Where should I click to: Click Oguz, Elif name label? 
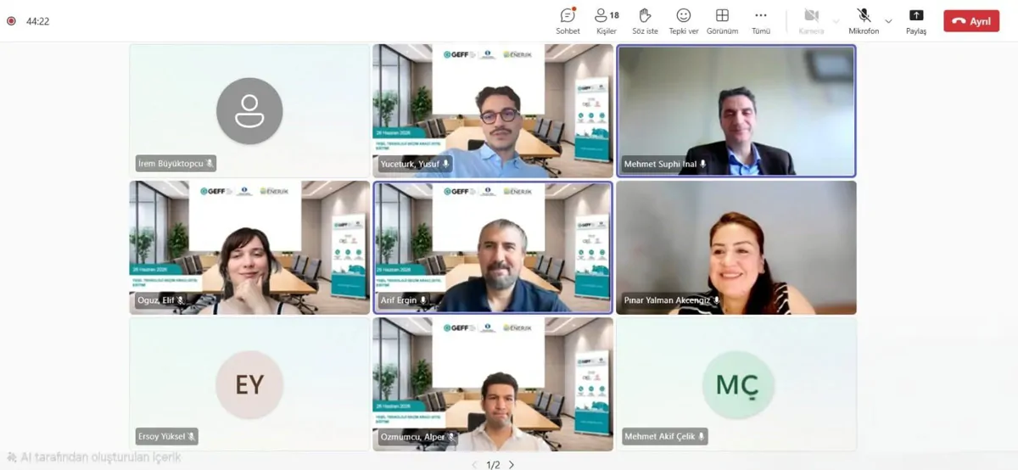(x=161, y=300)
